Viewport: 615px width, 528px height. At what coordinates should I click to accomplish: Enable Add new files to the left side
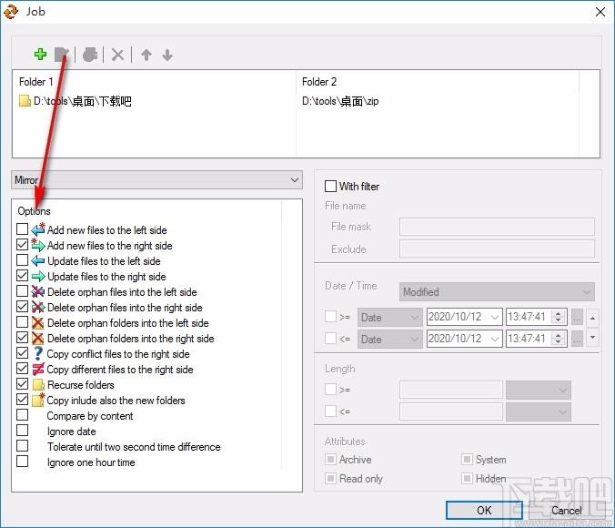[x=23, y=228]
